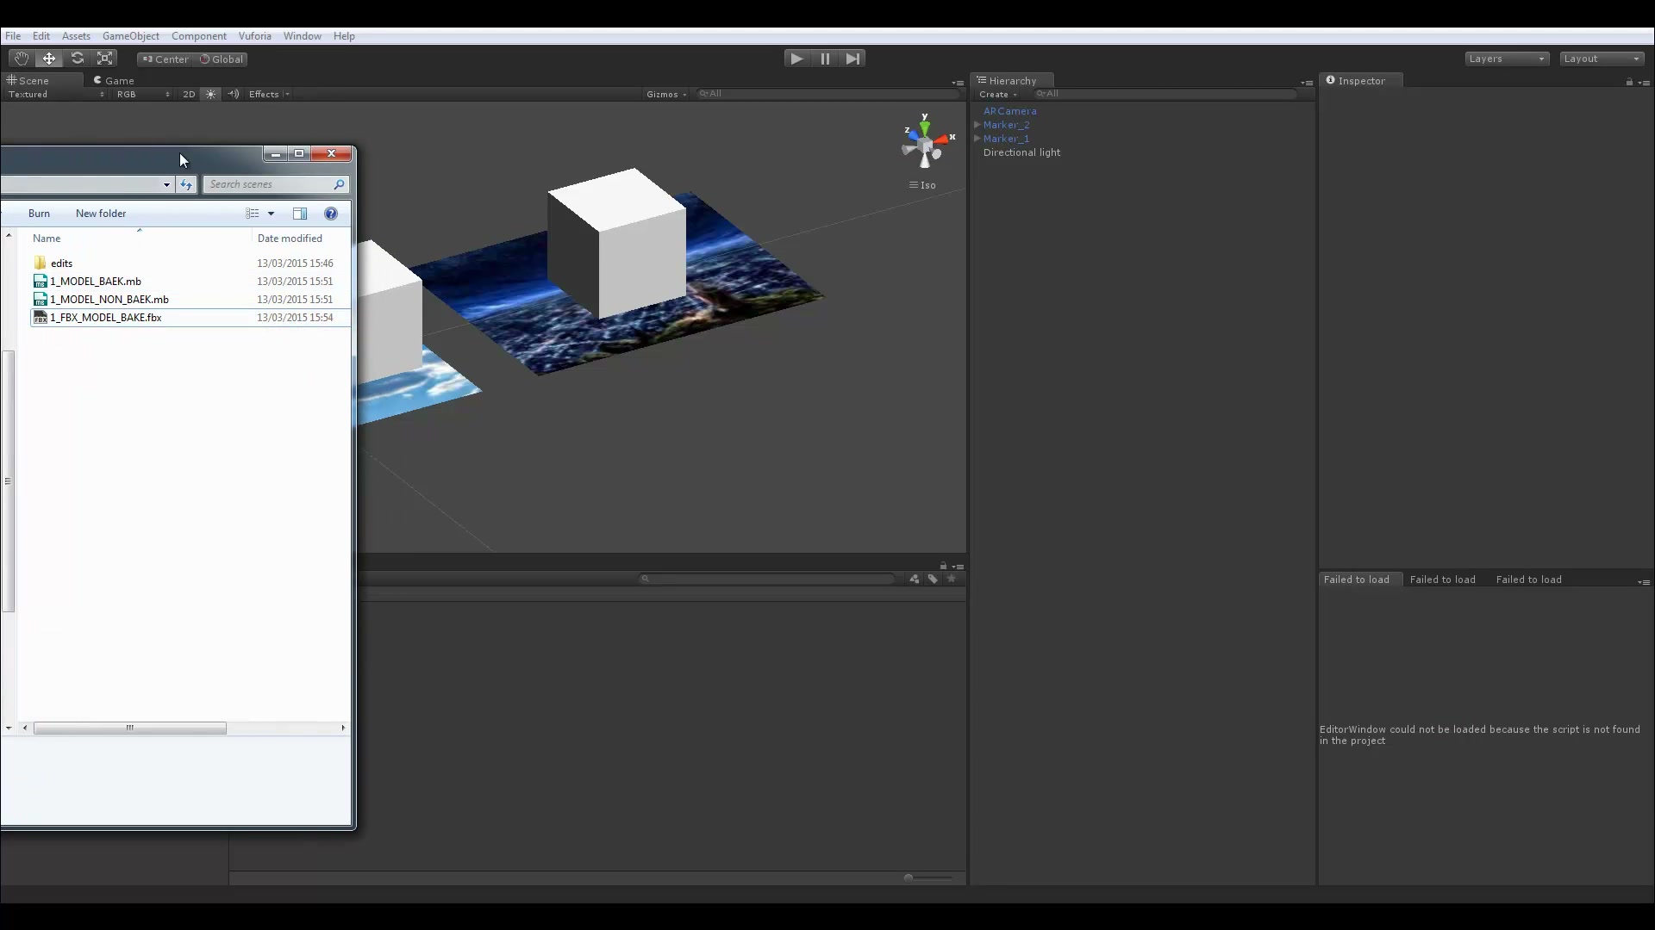Select the Rotate tool in toolbar
1655x930 pixels.
78,59
